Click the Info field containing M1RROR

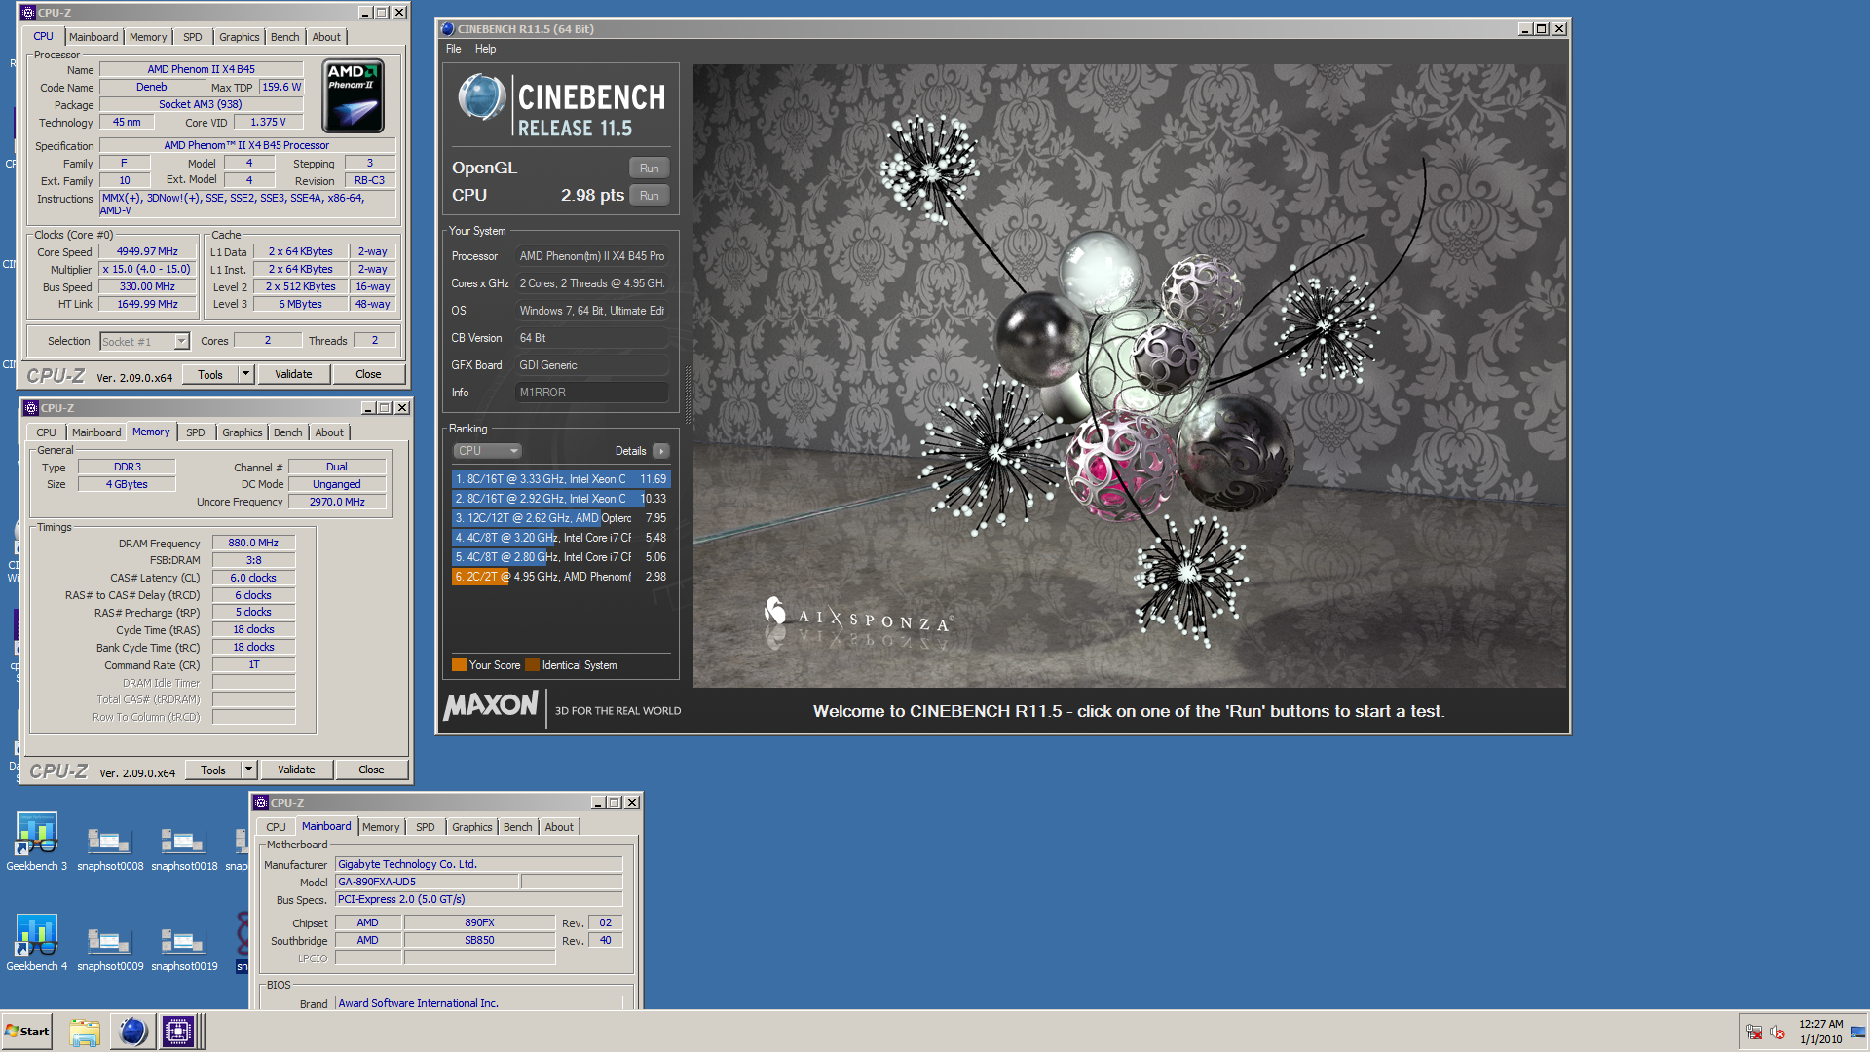pos(591,393)
